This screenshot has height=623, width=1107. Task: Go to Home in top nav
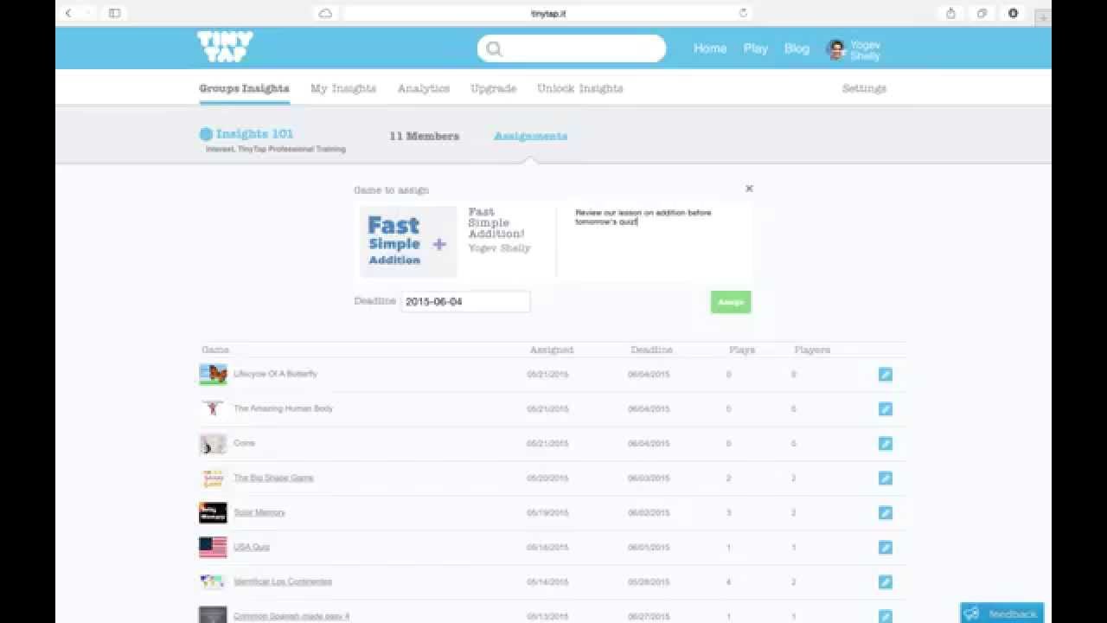pos(710,48)
